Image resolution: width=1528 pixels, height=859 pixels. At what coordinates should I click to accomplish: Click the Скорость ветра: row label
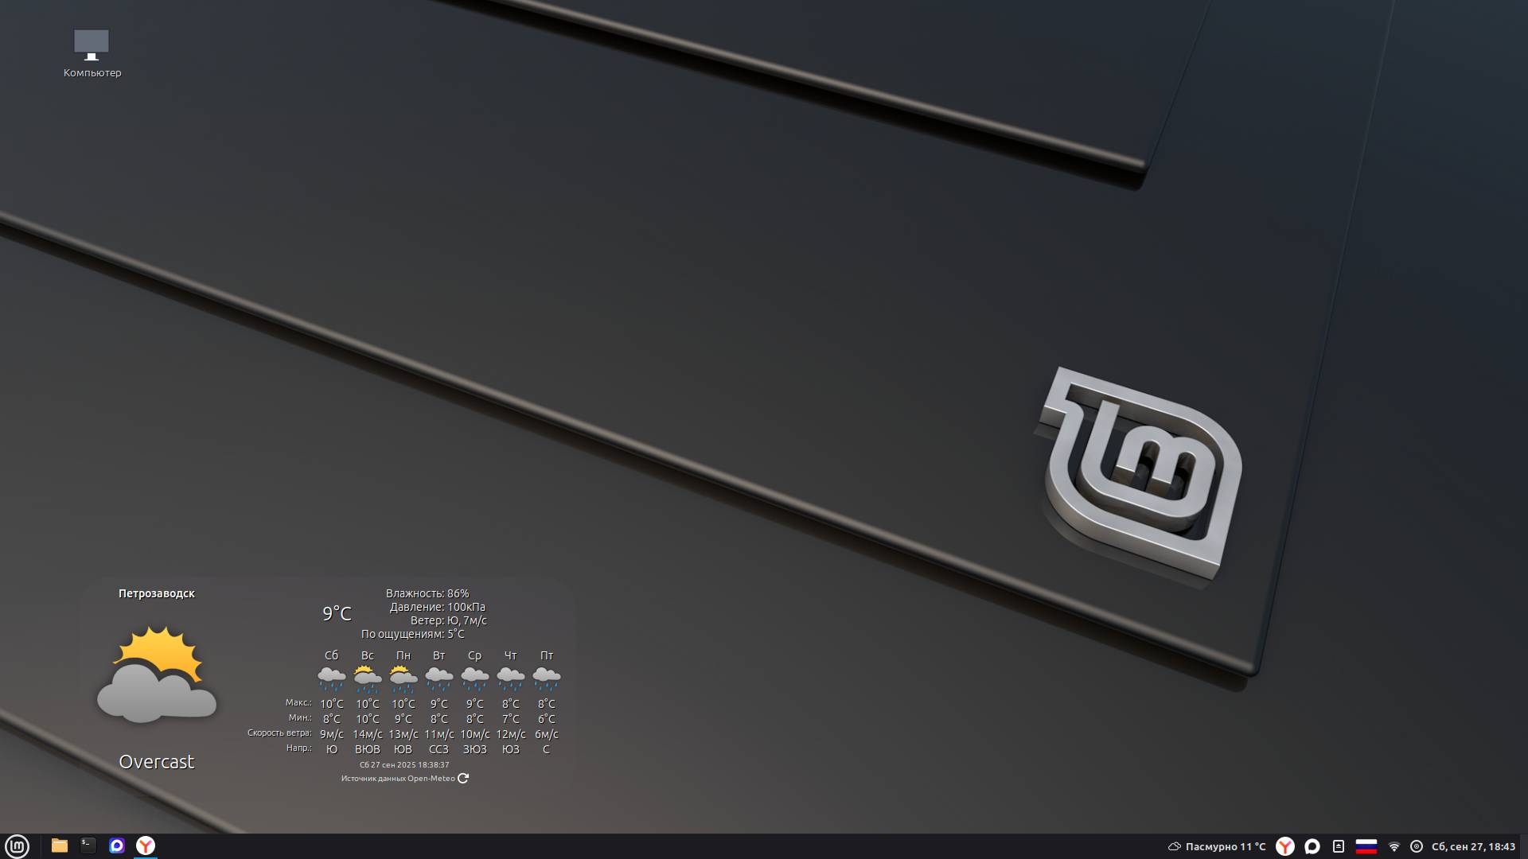click(x=279, y=733)
